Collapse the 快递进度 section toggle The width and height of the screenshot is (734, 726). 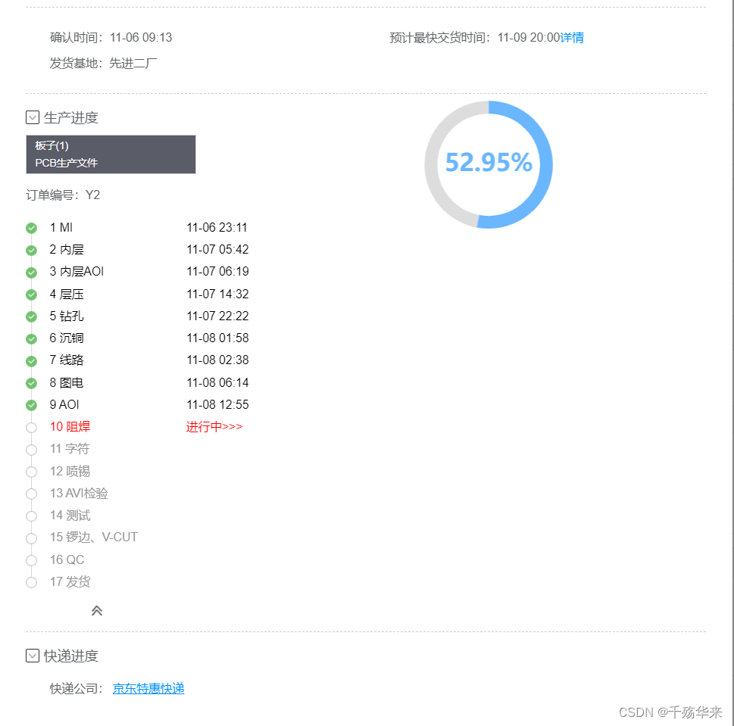point(33,656)
